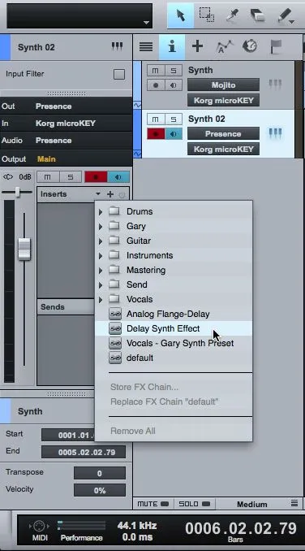Change Output Main routing
This screenshot has width=305, height=551.
66,158
